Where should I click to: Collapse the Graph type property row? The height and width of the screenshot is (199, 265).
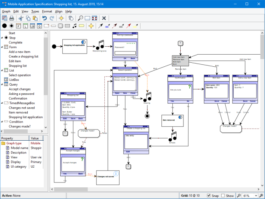tap(2, 143)
